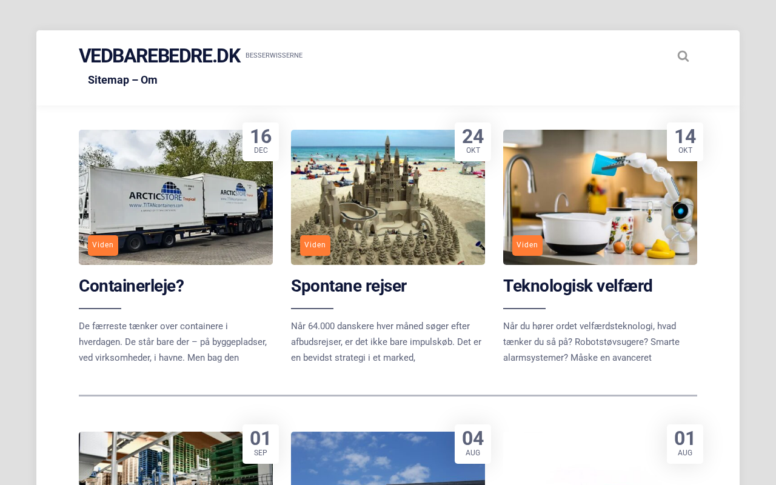The height and width of the screenshot is (485, 776).
Task: Select Viden tag on Containerleje post
Action: (103, 245)
